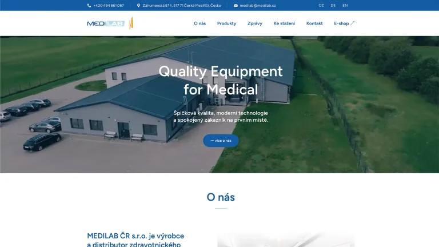This screenshot has width=439, height=247.
Task: Switch language to DE
Action: click(333, 6)
